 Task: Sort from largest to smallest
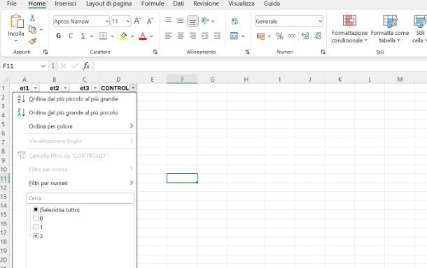pyautogui.click(x=74, y=112)
